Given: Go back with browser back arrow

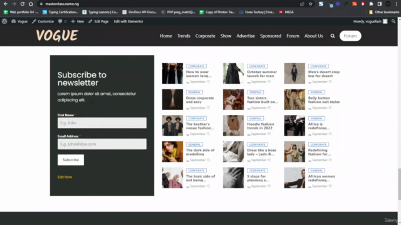Looking at the screenshot, I should (x=6, y=4).
